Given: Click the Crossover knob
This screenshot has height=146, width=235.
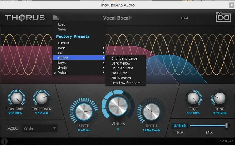Looking at the screenshot, I should pyautogui.click(x=42, y=98).
